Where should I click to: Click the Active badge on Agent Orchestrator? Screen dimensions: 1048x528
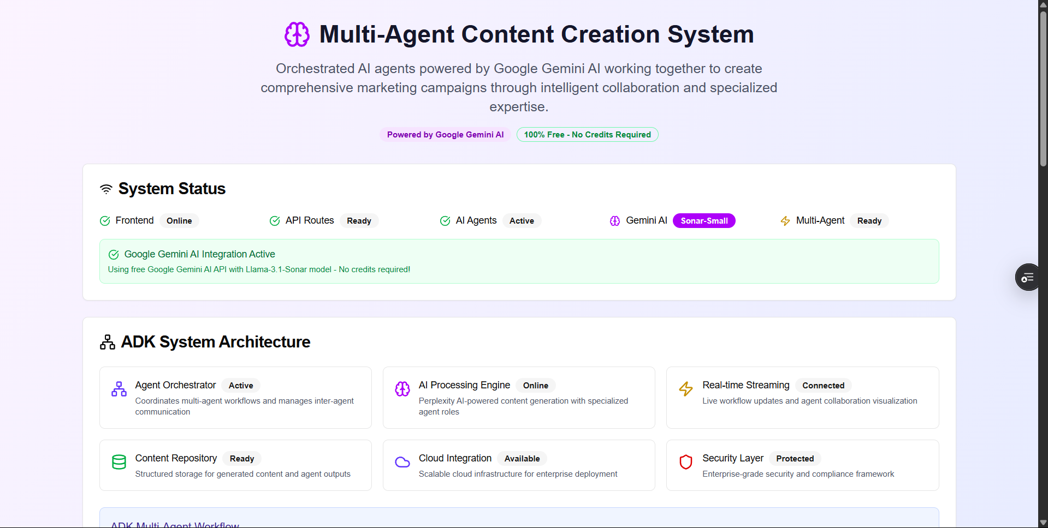[x=241, y=386]
